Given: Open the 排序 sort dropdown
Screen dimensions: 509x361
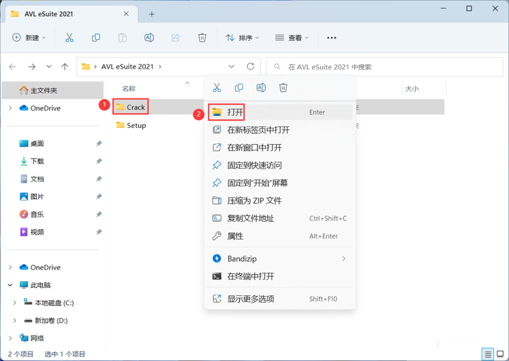Looking at the screenshot, I should tap(242, 38).
